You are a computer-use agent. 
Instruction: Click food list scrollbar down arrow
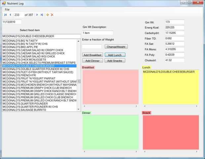78,109
